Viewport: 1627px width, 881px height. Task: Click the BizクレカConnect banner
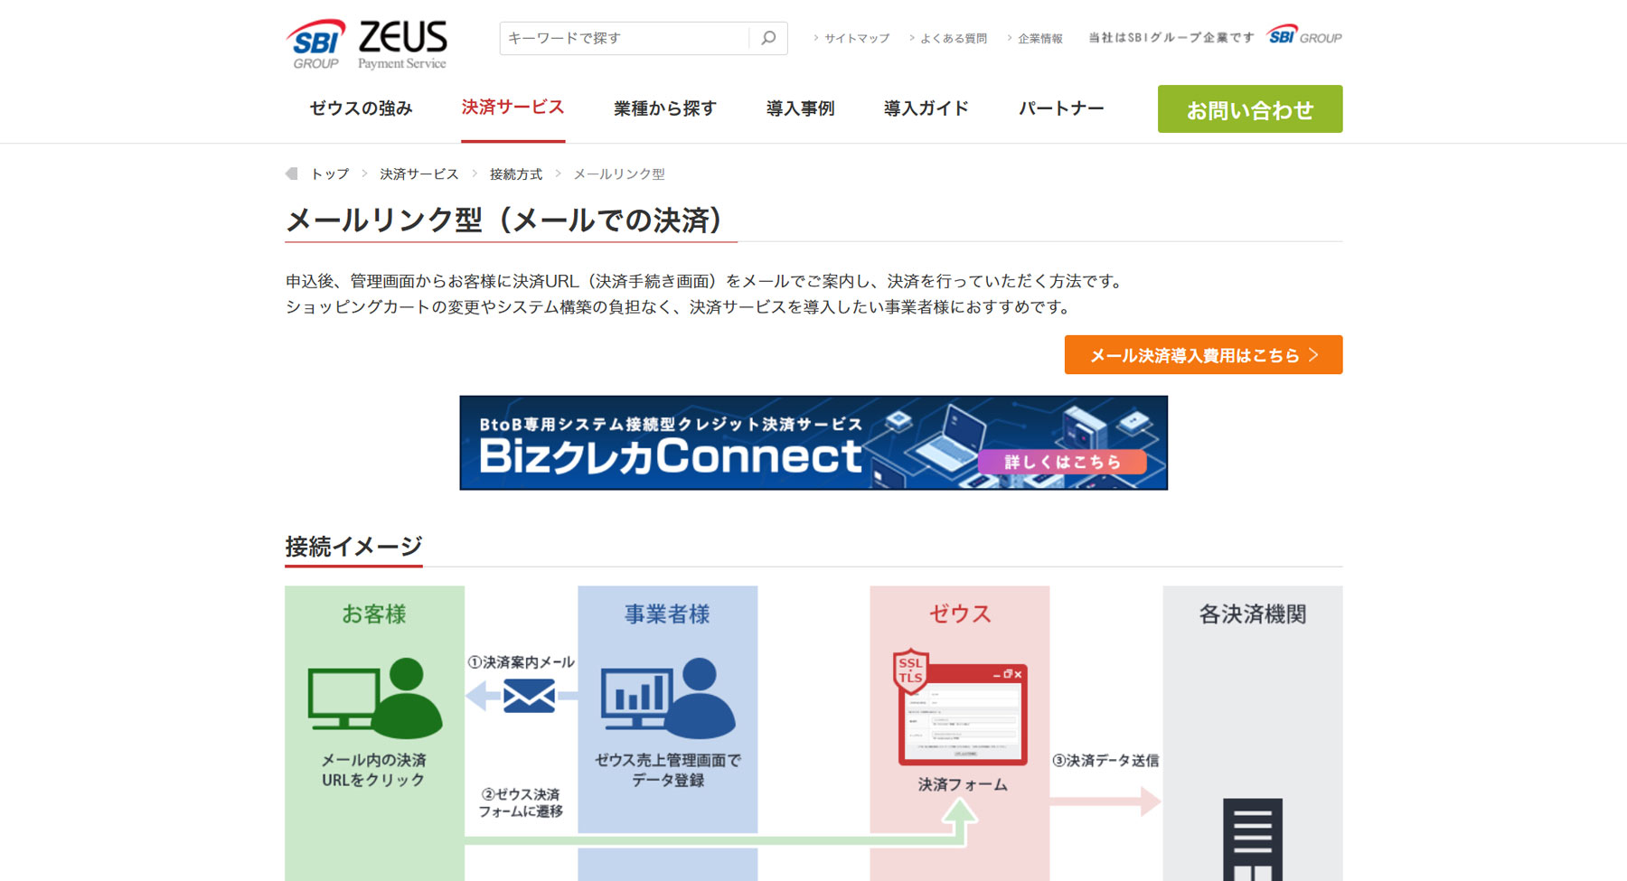pyautogui.click(x=813, y=443)
